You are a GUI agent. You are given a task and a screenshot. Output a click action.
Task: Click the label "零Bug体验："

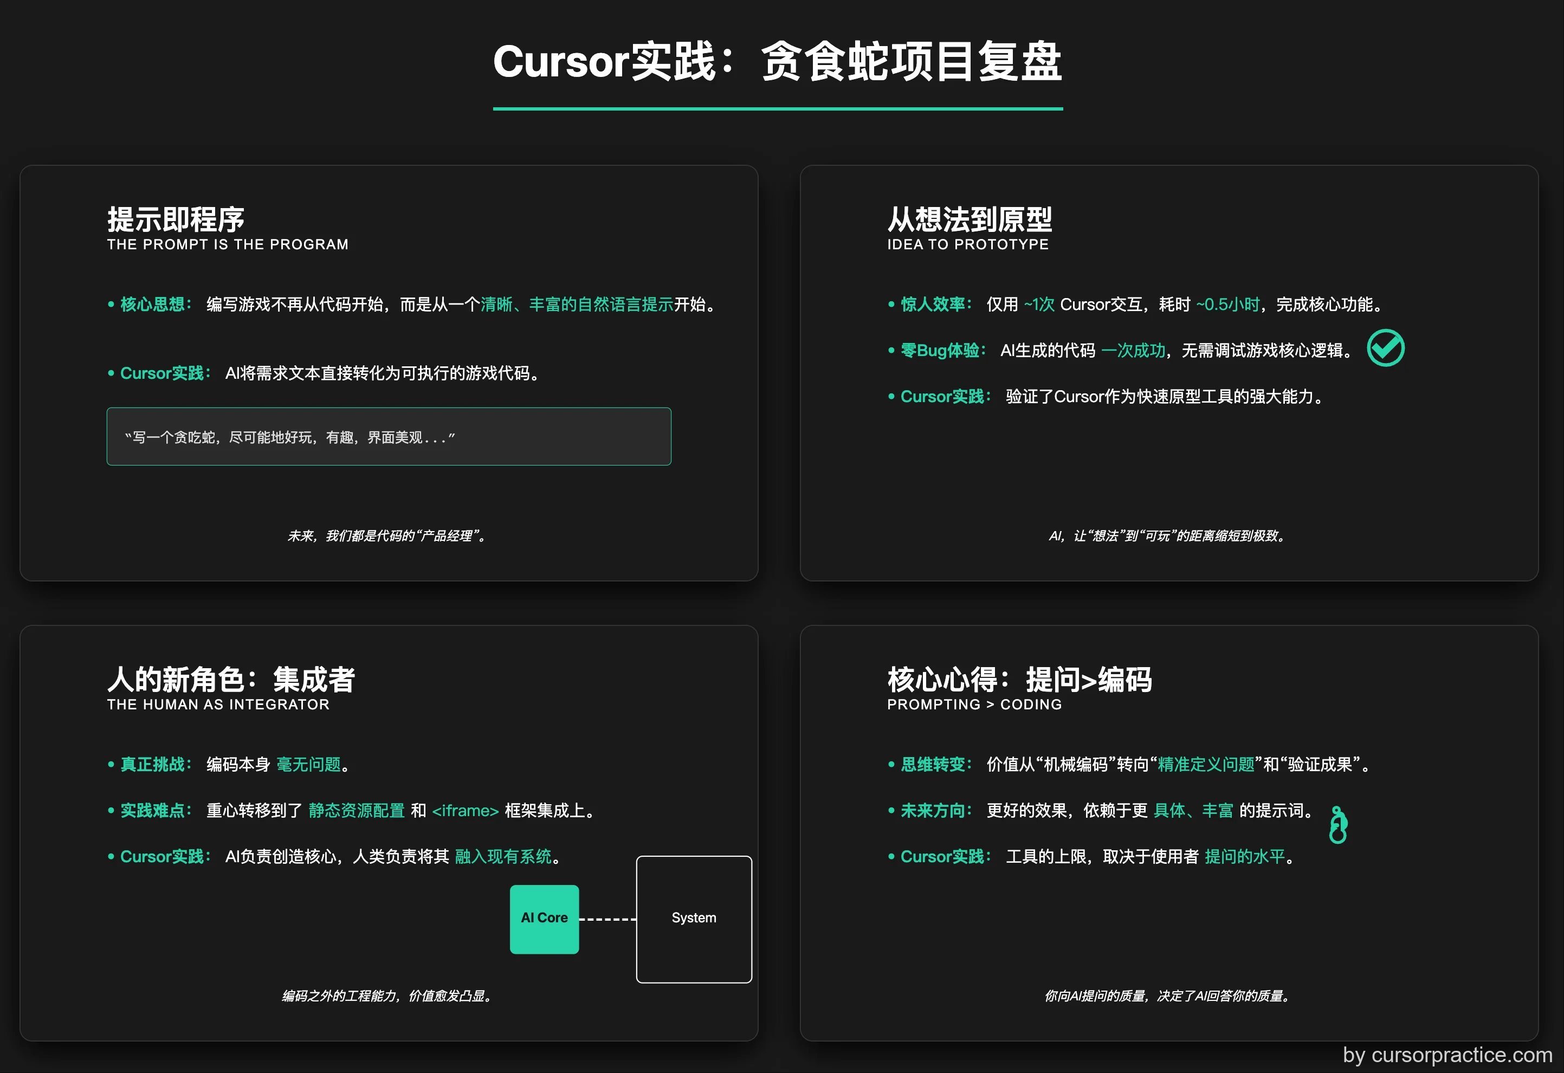click(944, 350)
